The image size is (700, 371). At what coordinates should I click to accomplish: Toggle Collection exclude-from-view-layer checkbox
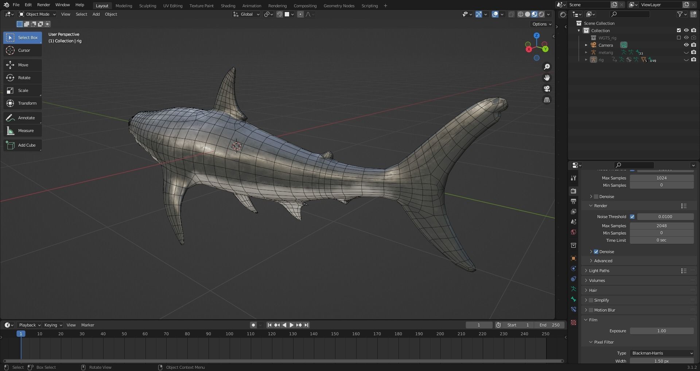(679, 31)
